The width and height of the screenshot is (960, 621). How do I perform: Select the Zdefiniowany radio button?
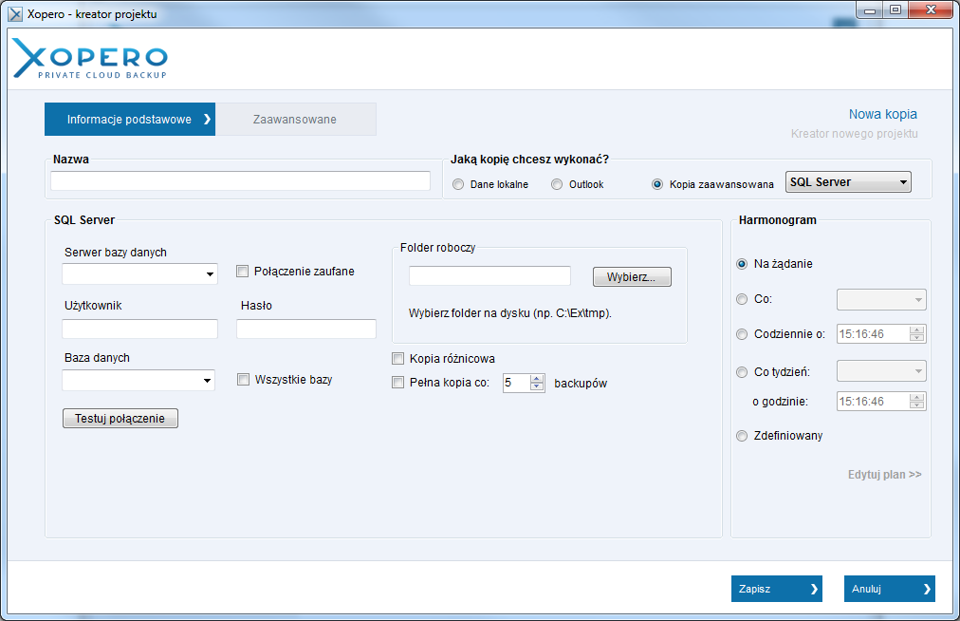(x=742, y=436)
